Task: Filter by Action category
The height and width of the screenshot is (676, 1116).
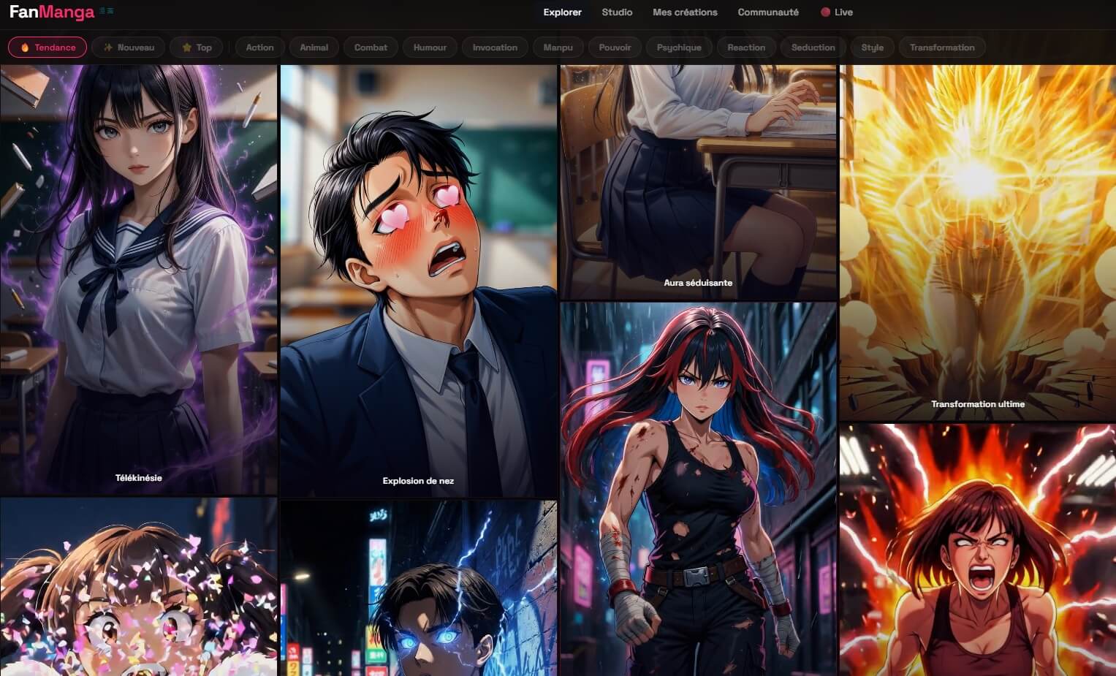Action: (259, 48)
